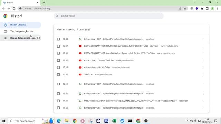Click the purple hexagon extension icon

(197, 8)
